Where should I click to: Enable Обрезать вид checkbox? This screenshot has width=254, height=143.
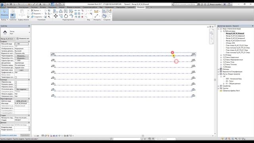(x=16, y=82)
